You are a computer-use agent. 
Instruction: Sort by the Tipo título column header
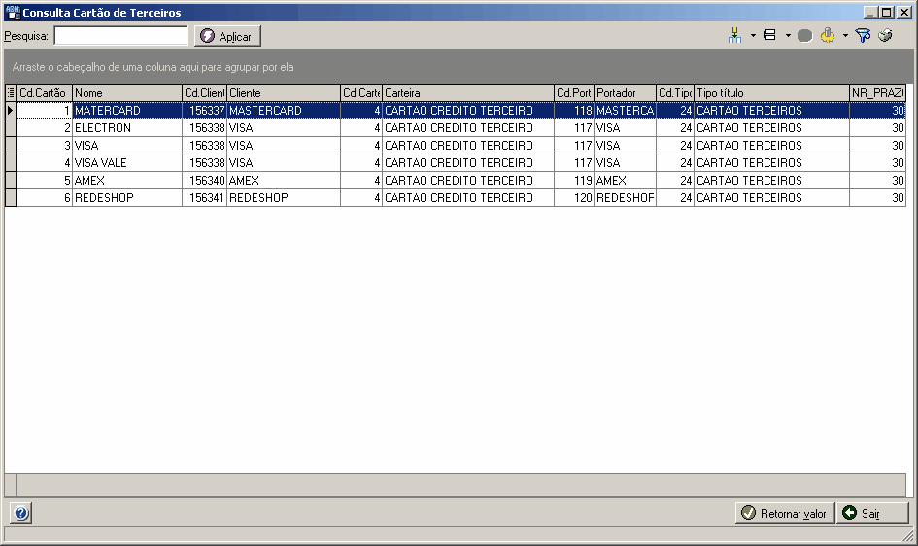(771, 92)
